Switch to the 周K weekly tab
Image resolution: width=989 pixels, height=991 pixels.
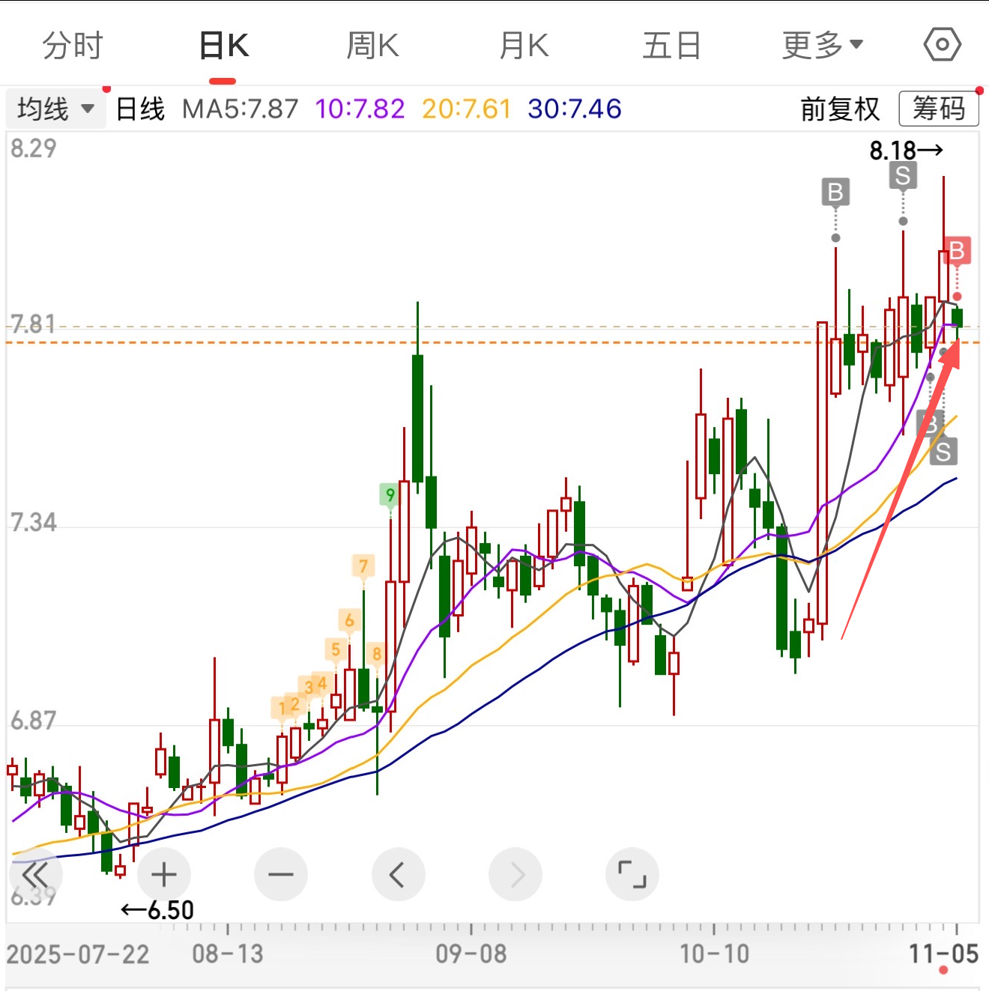point(372,46)
